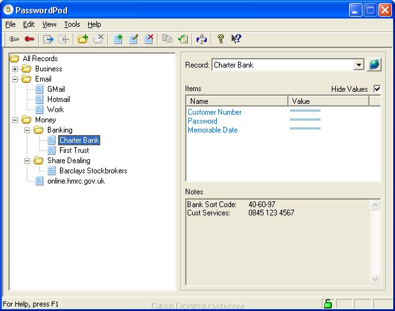This screenshot has width=395, height=311.
Task: Collapse the Money folder node
Action: click(x=15, y=120)
